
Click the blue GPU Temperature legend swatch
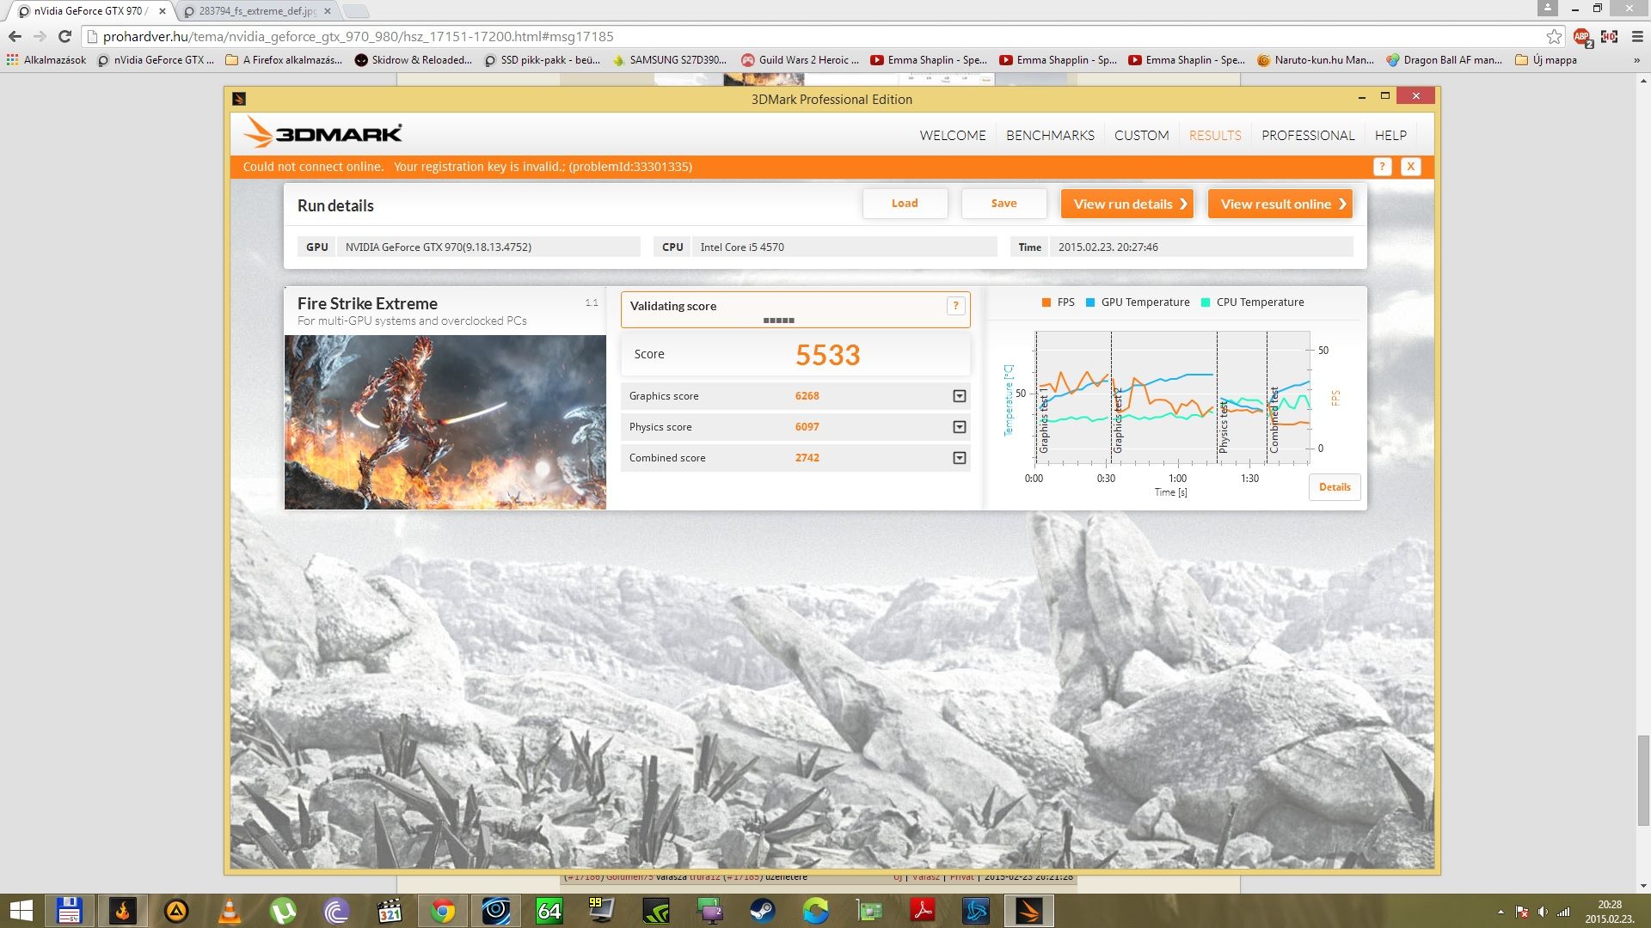tap(1090, 302)
